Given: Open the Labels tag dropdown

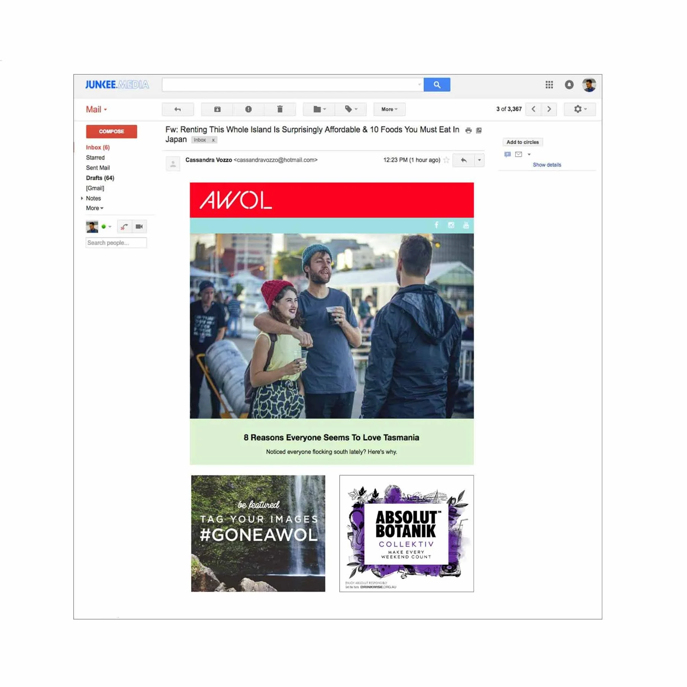Looking at the screenshot, I should 351,109.
